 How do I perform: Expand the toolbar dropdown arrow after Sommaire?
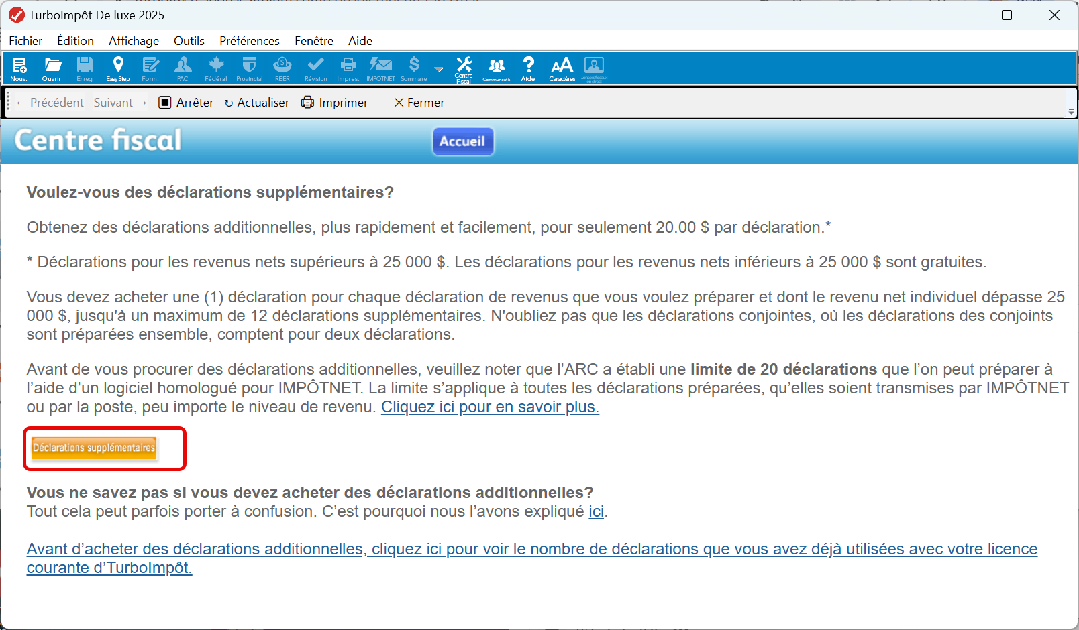coord(439,69)
